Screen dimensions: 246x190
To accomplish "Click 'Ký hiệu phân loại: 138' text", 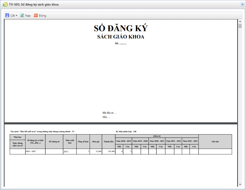I will click(126, 132).
